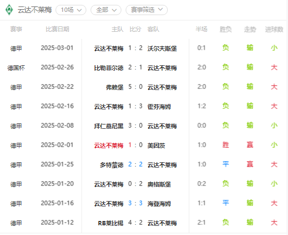
Task: Click the Werder Bremen club logo icon
Action: coord(9,10)
